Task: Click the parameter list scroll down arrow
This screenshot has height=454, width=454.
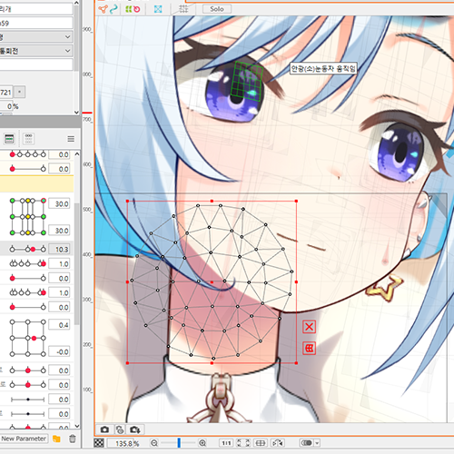Action: (77, 426)
